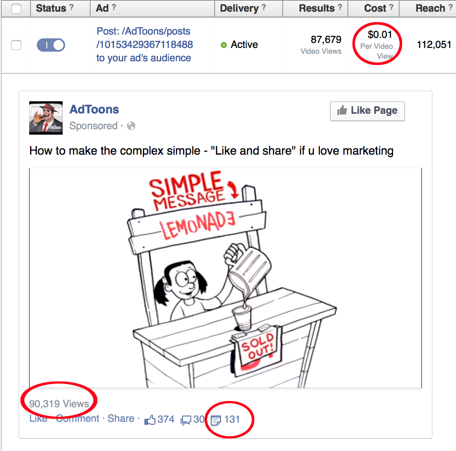Viewport: 456px width, 451px height.
Task: Click the comments bubble count icon
Action: coord(186,420)
